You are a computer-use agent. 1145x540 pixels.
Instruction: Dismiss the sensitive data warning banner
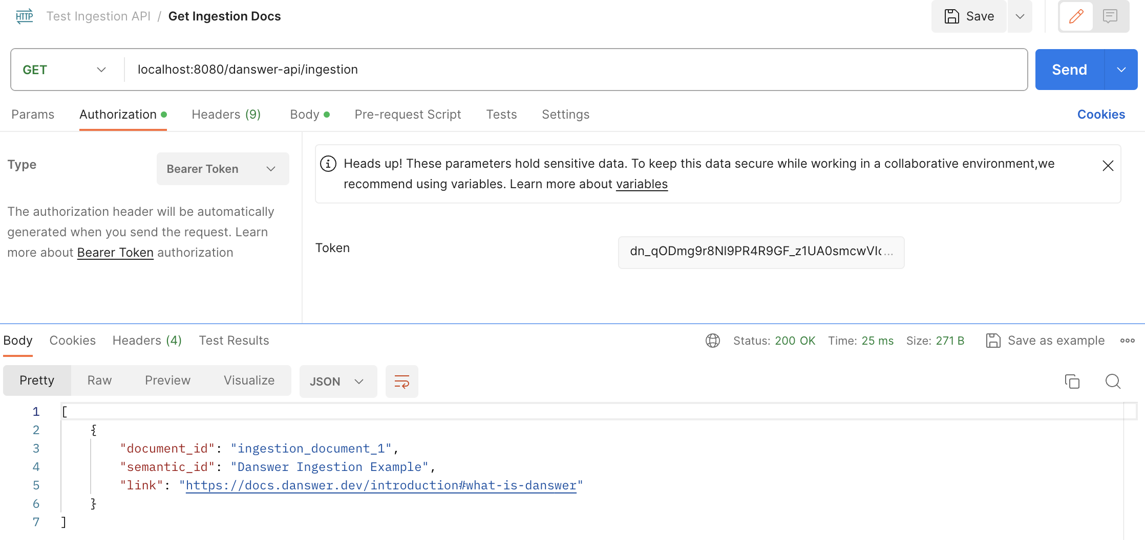(1108, 166)
